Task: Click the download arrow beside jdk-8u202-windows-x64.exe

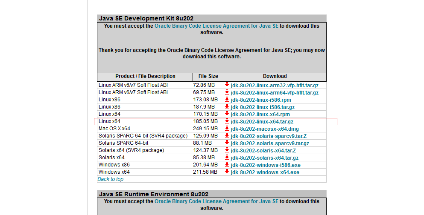Action: click(x=227, y=172)
